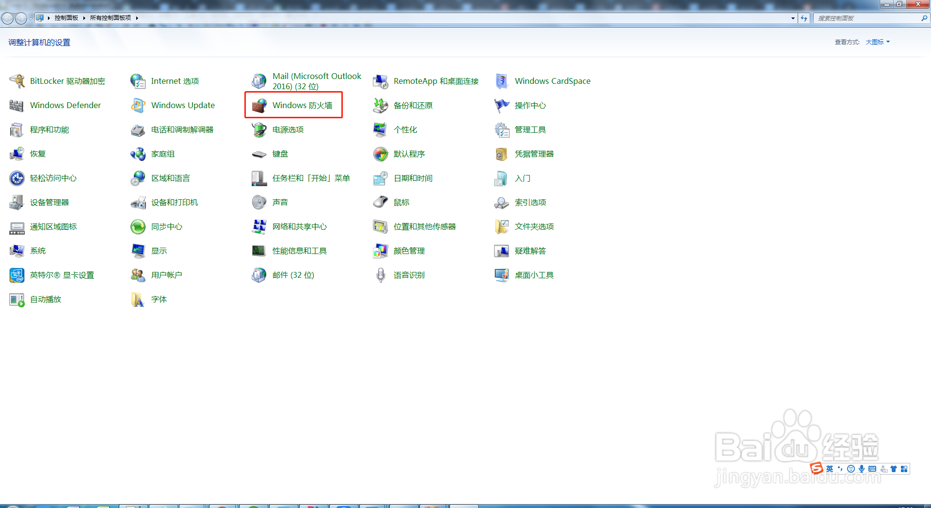Navigate to 控制面板 via breadcrumb
Viewport: 931px width, 508px height.
pyautogui.click(x=65, y=17)
